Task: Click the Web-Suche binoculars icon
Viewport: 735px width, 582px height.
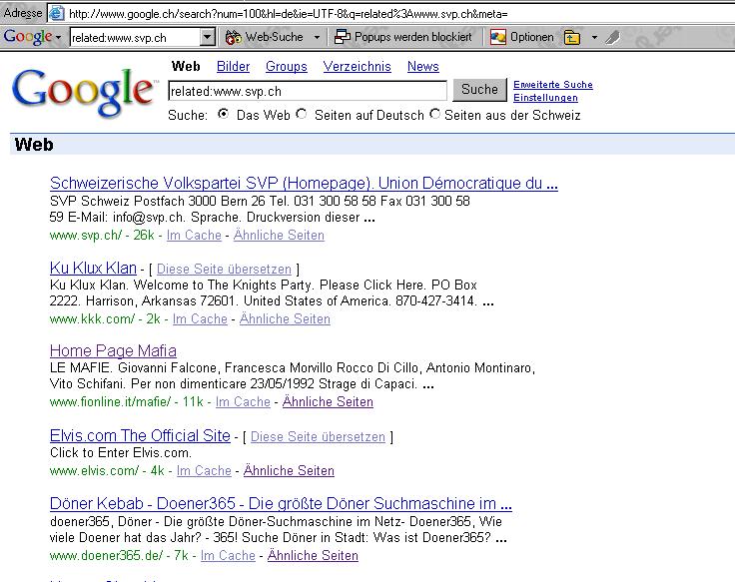Action: (234, 37)
